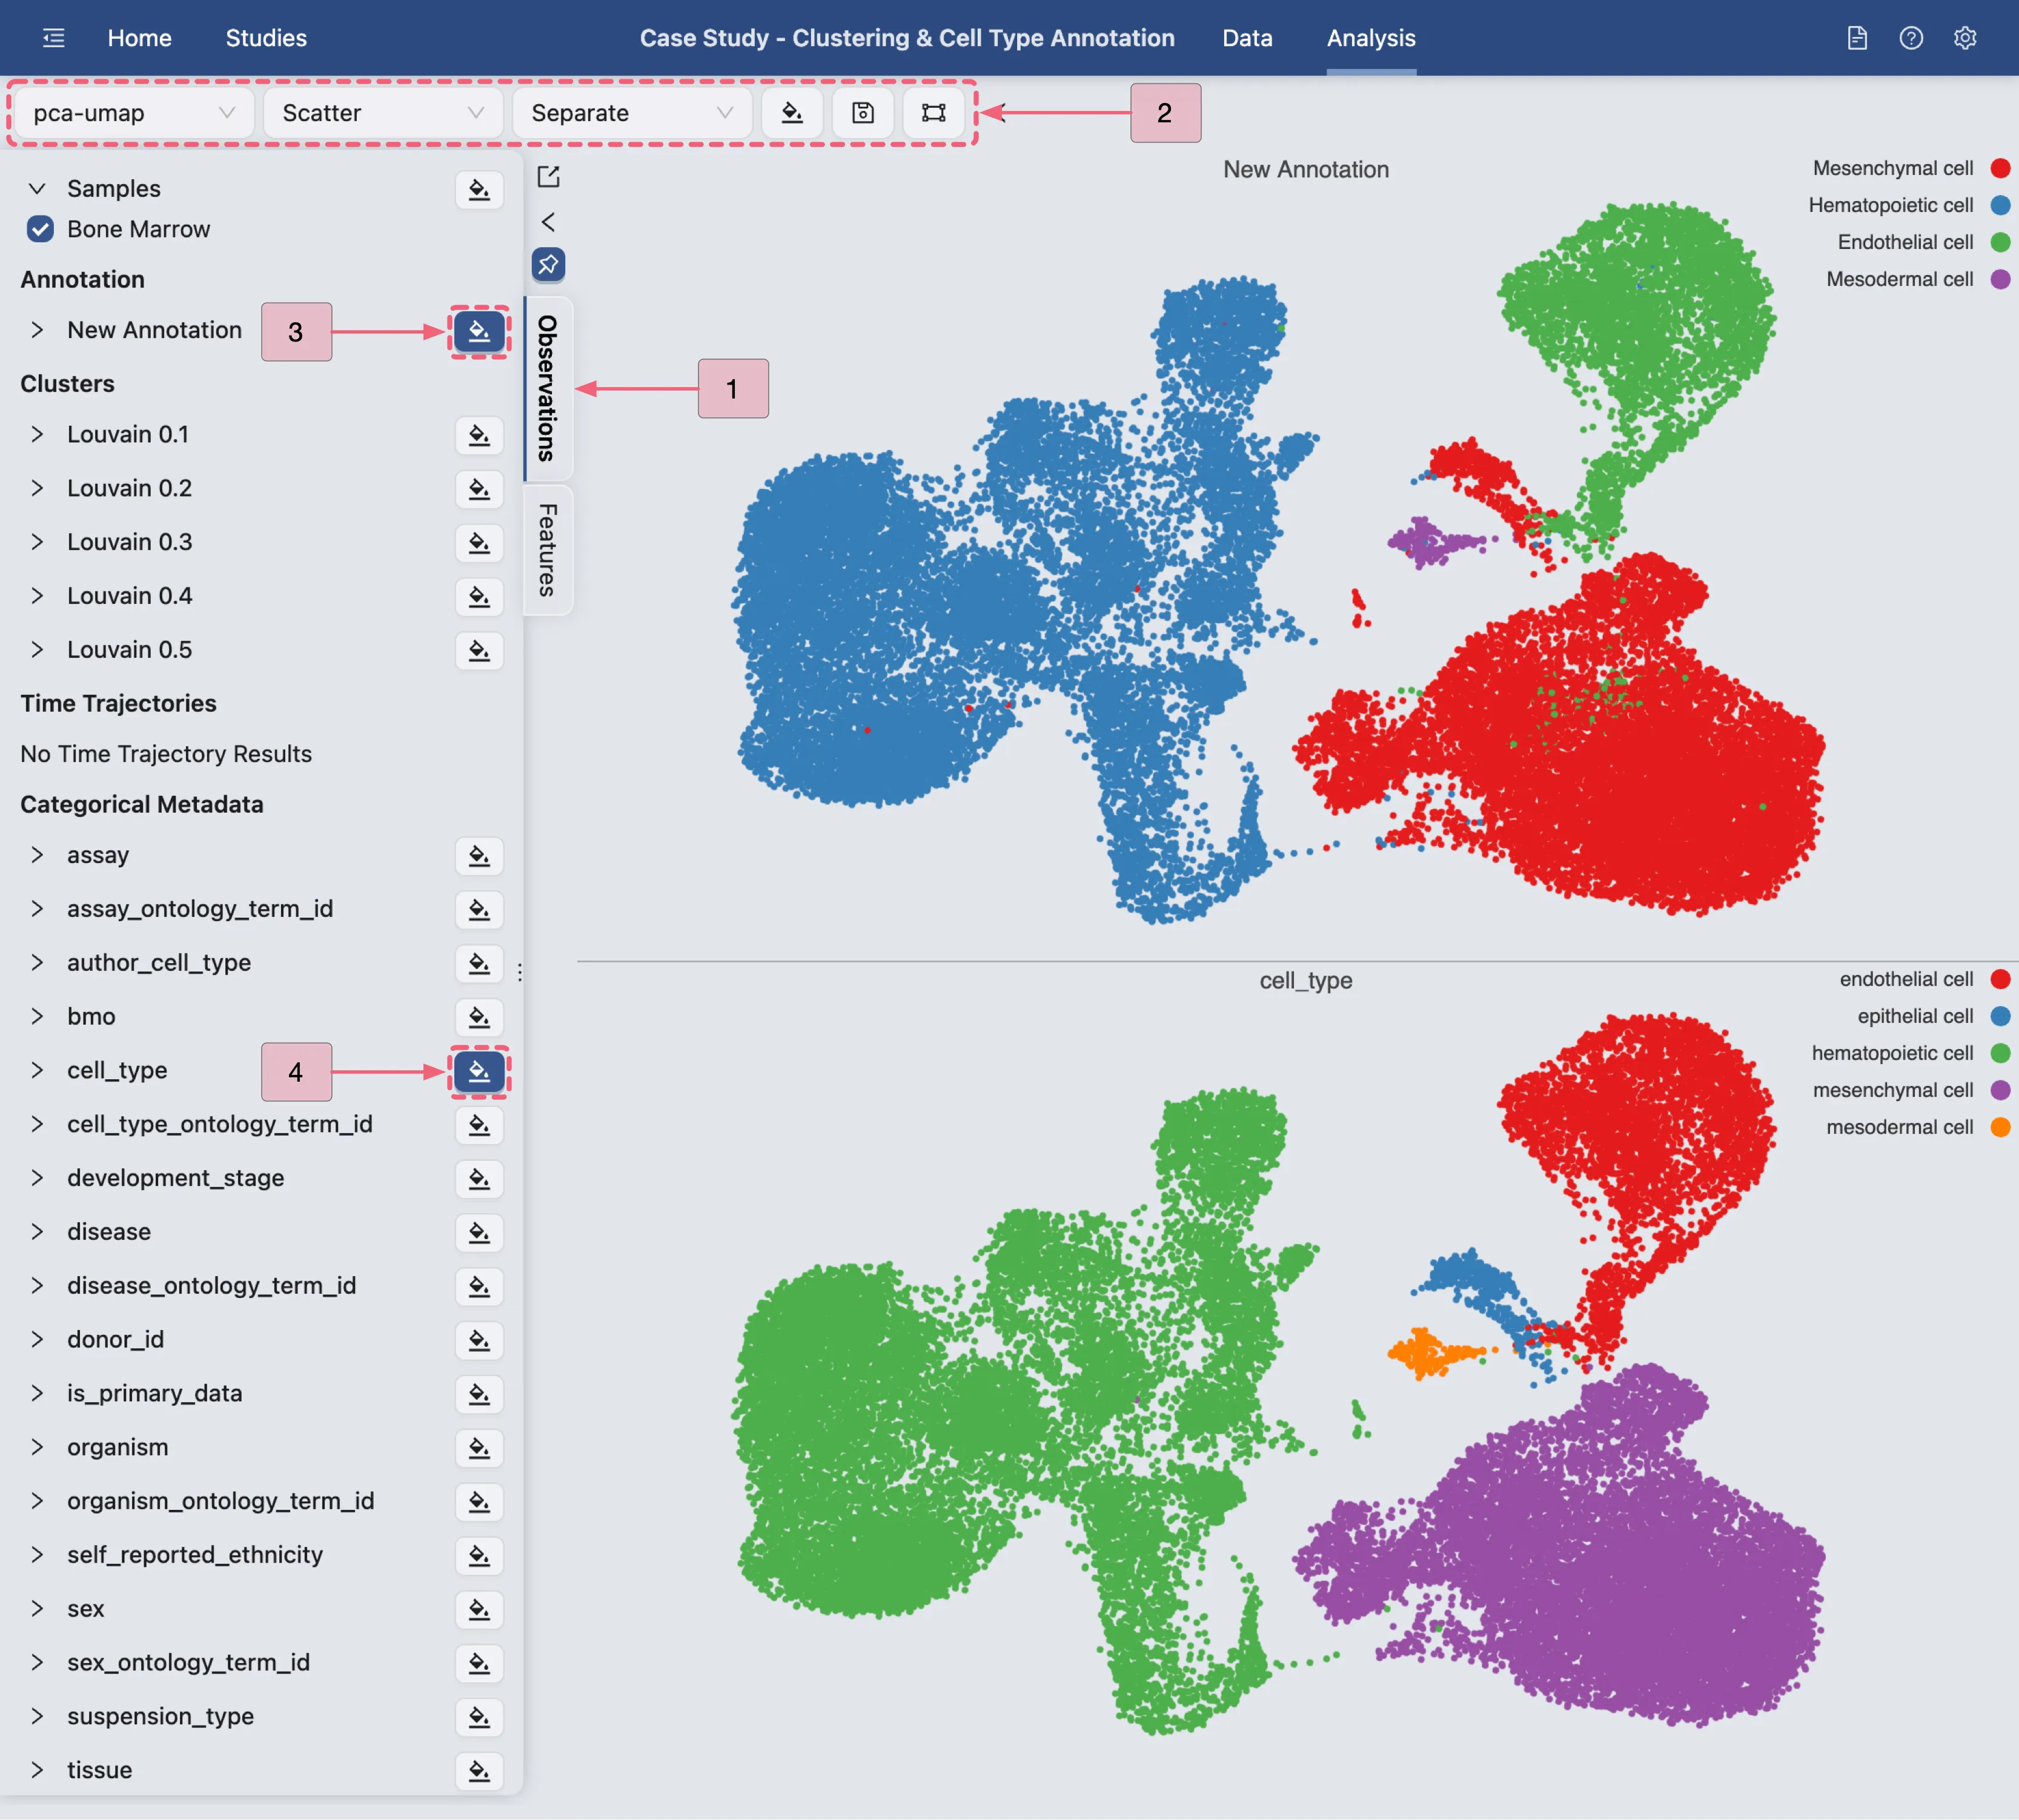The width and height of the screenshot is (2019, 1820).
Task: Open settings gear icon in header
Action: pyautogui.click(x=1964, y=38)
